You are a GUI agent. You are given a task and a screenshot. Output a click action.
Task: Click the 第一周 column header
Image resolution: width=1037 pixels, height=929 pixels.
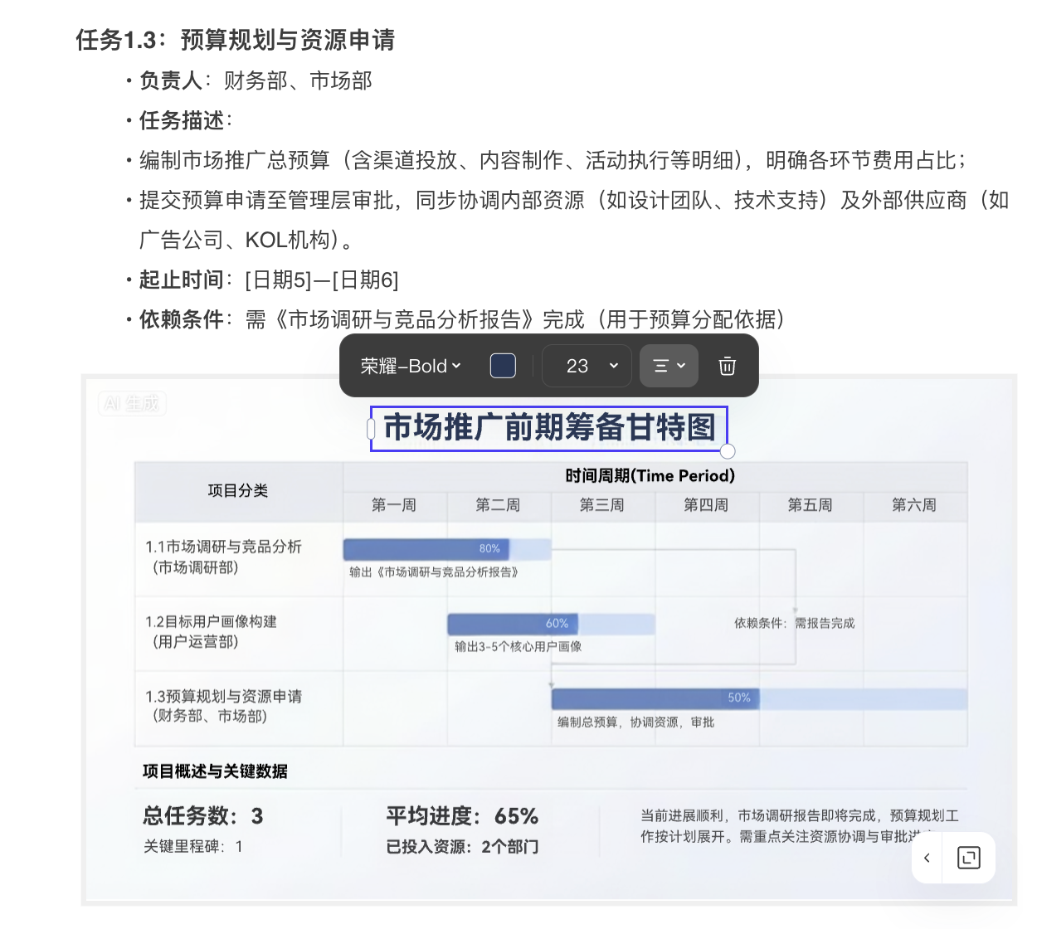394,505
